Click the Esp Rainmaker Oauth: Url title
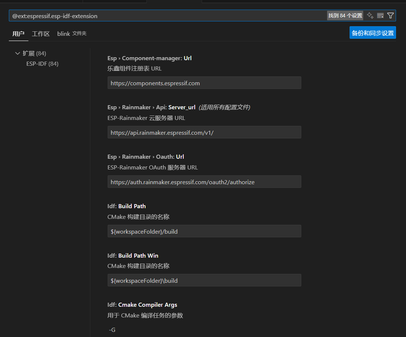This screenshot has width=406, height=337. point(146,157)
